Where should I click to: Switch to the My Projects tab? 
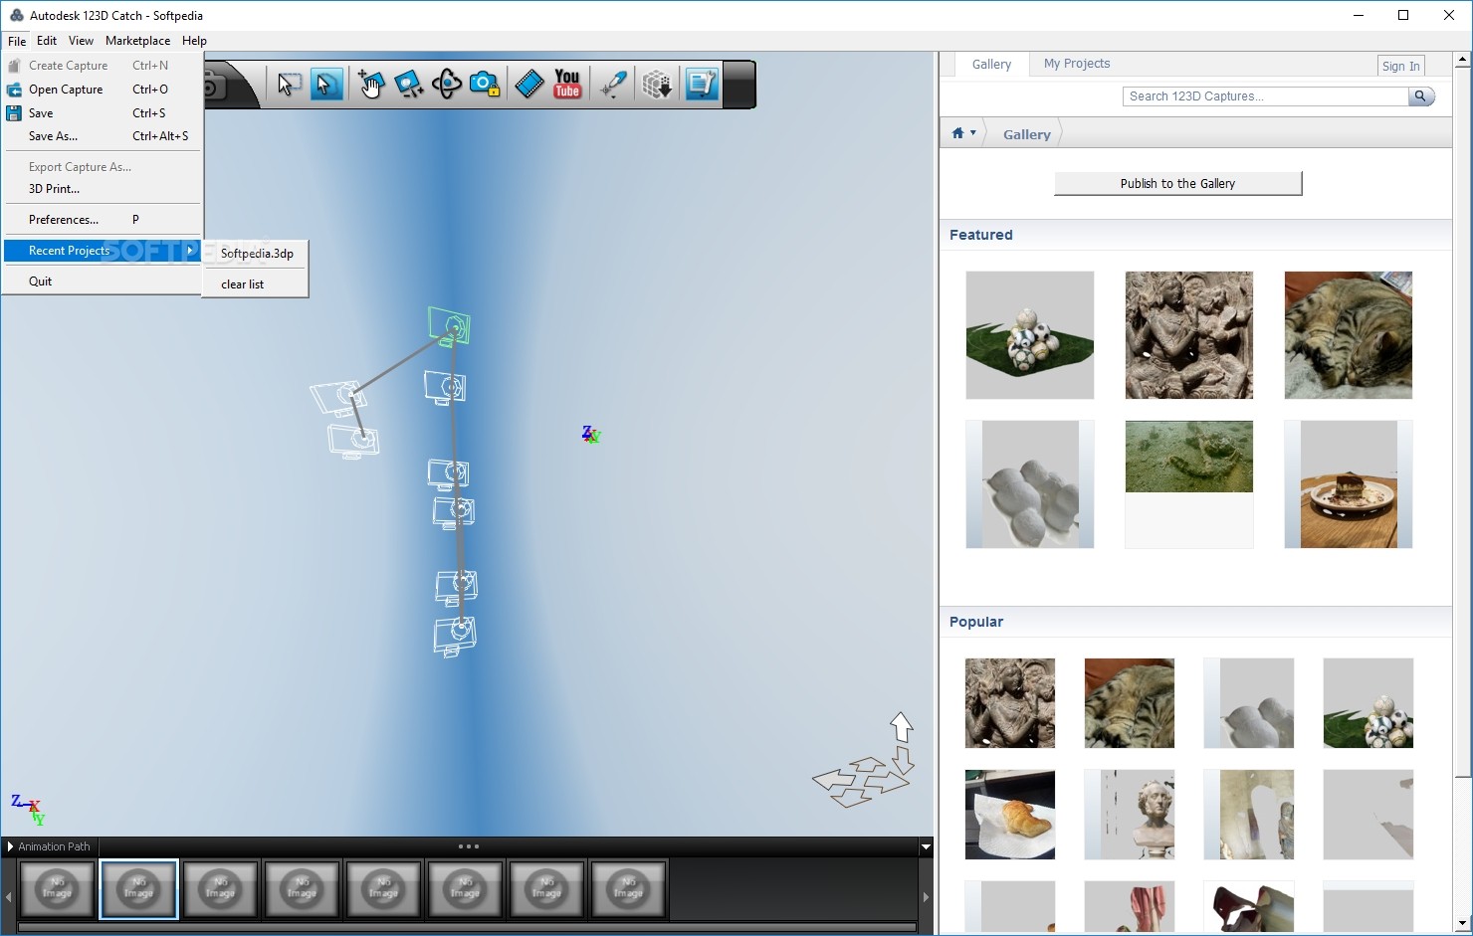tap(1077, 64)
